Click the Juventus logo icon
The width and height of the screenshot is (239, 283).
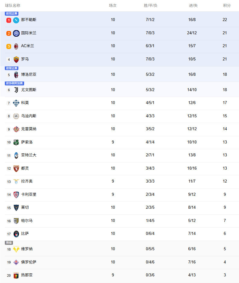click(x=16, y=90)
